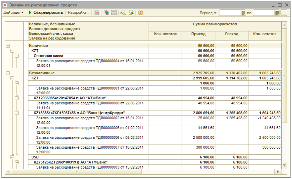Screen dimensions: 292x179
Task: Click the save settings icon beside help
Action: tap(131, 13)
